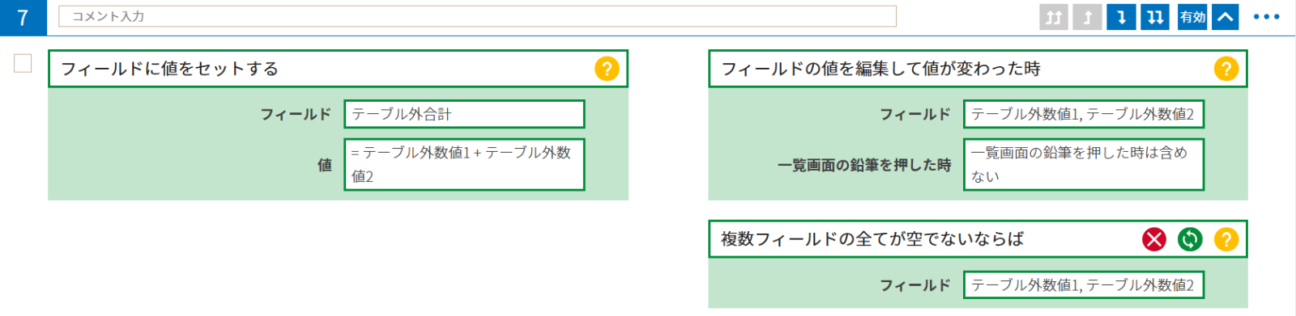Click move-to-top double arrow icon
The height and width of the screenshot is (316, 1296).
coord(1054,17)
